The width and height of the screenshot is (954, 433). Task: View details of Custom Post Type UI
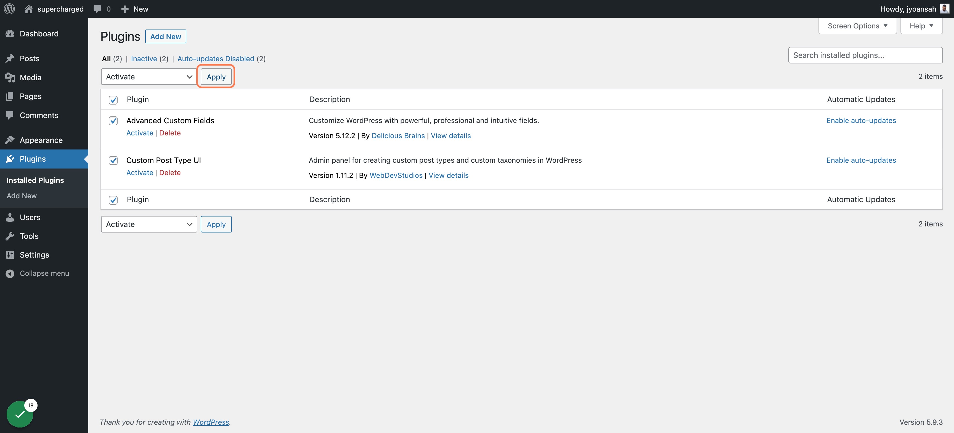click(449, 175)
